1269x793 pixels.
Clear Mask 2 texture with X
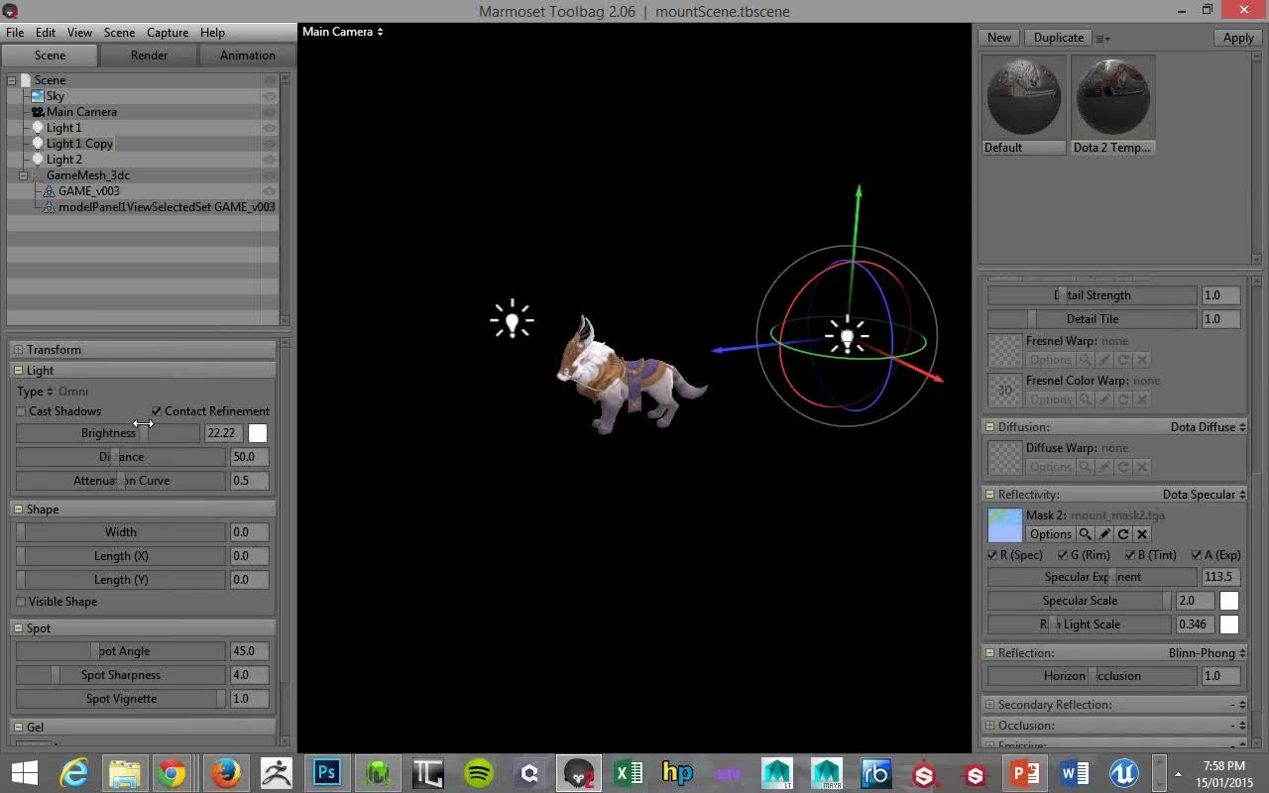pos(1142,534)
